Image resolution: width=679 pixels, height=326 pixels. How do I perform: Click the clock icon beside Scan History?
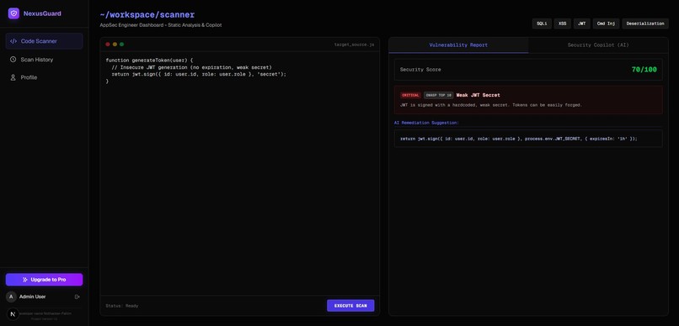13,60
